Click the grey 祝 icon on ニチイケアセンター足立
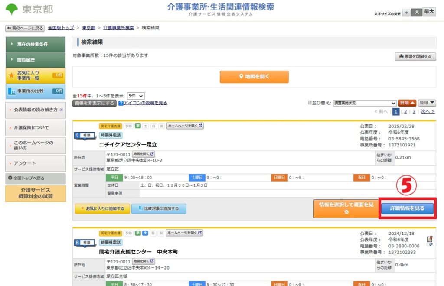The image size is (444, 286). pos(161,126)
